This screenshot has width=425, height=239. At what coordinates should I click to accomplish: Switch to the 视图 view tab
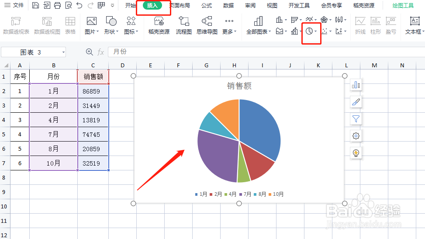point(272,5)
